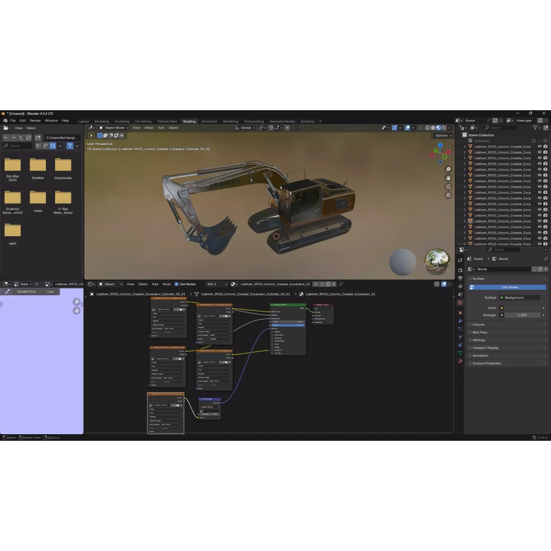Go back in the file browser
This screenshot has width=551, height=551.
point(6,138)
